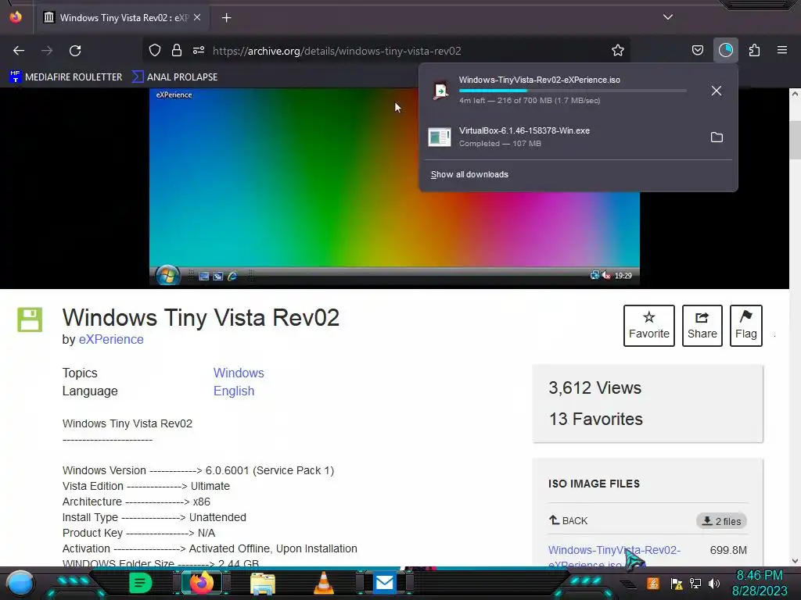The height and width of the screenshot is (600, 801).
Task: Open eXPerience author link
Action: (111, 339)
